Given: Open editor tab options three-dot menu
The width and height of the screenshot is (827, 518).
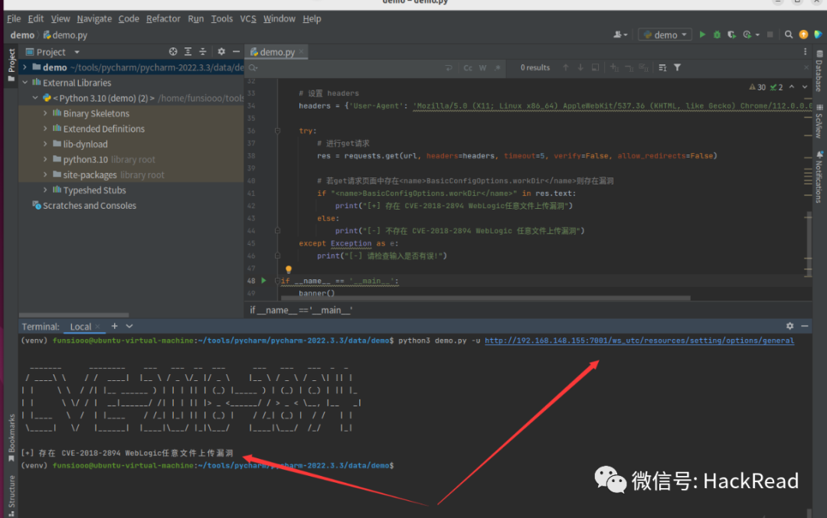Looking at the screenshot, I should click(x=805, y=51).
